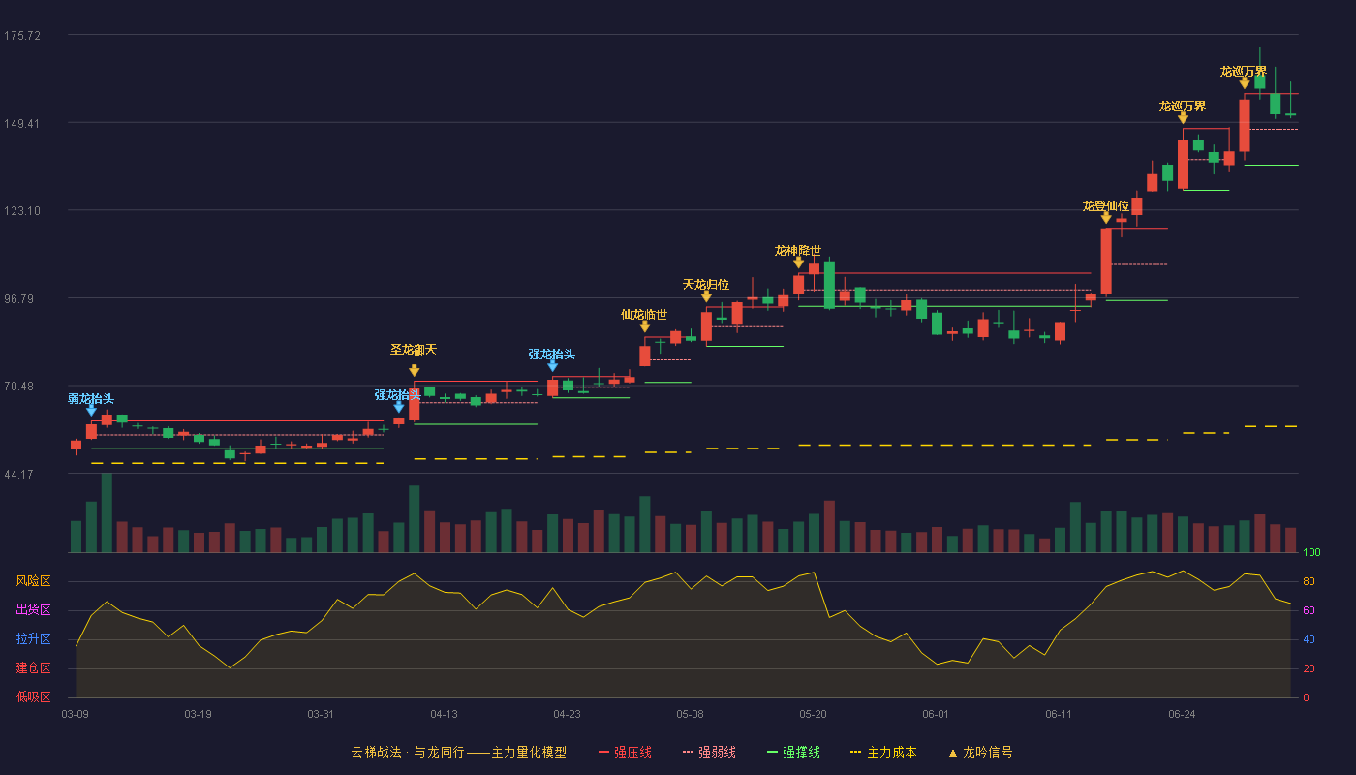Click the 05-20 date label
The height and width of the screenshot is (775, 1356).
(x=813, y=714)
